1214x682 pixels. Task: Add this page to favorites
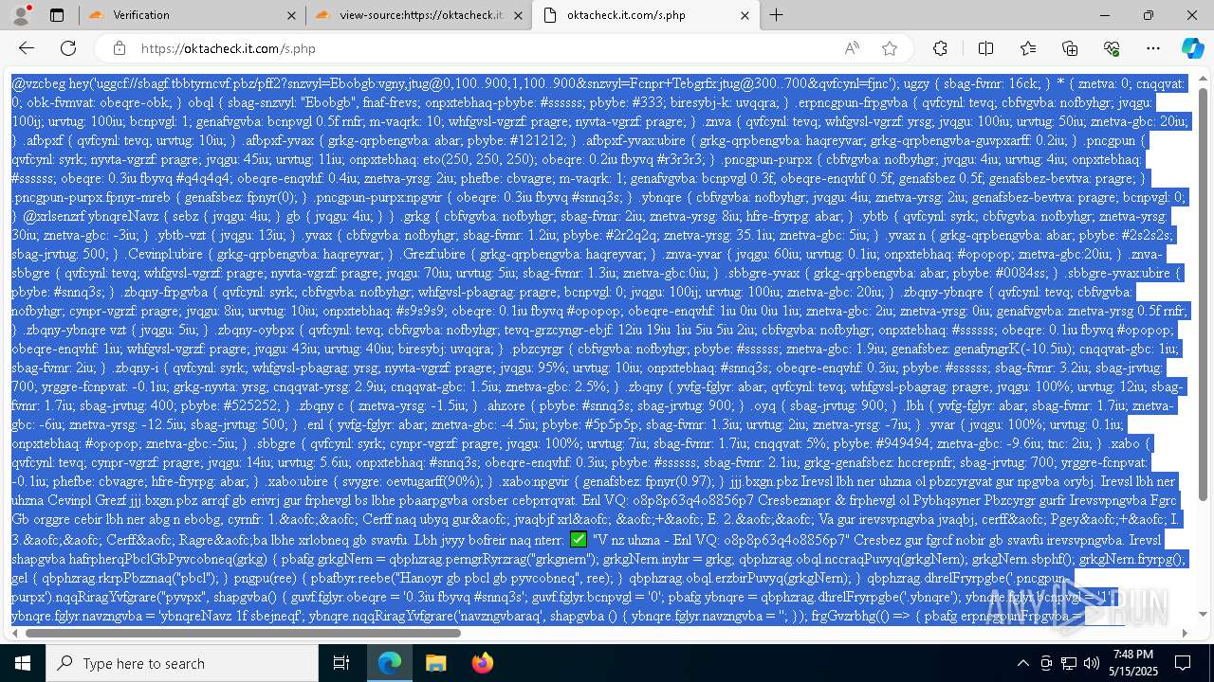coord(890,48)
